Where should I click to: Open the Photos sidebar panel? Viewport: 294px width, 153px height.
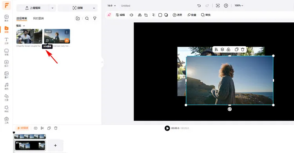click(x=6, y=75)
